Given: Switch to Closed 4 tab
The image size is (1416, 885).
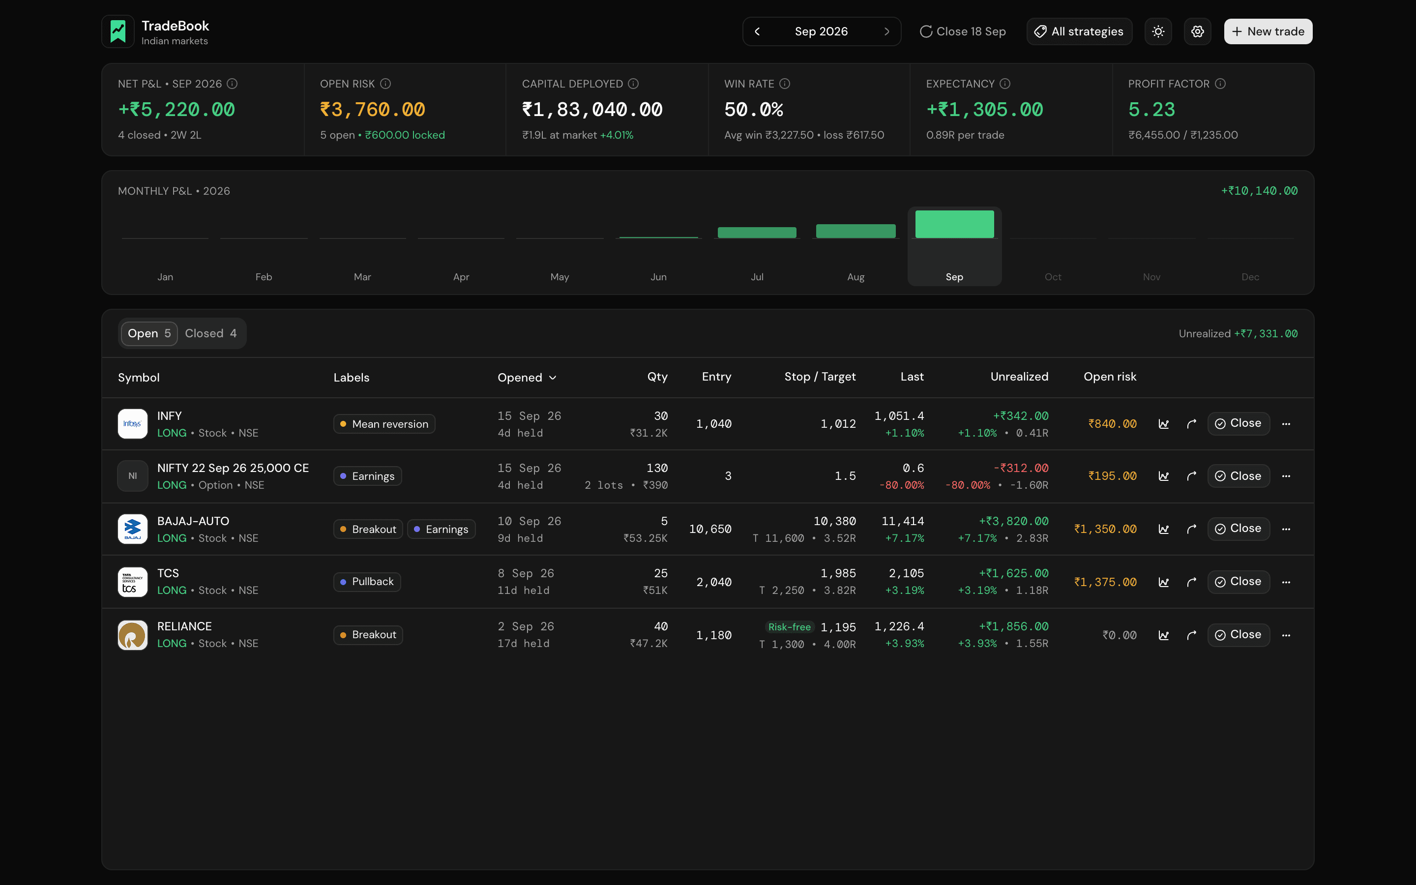Looking at the screenshot, I should point(210,334).
